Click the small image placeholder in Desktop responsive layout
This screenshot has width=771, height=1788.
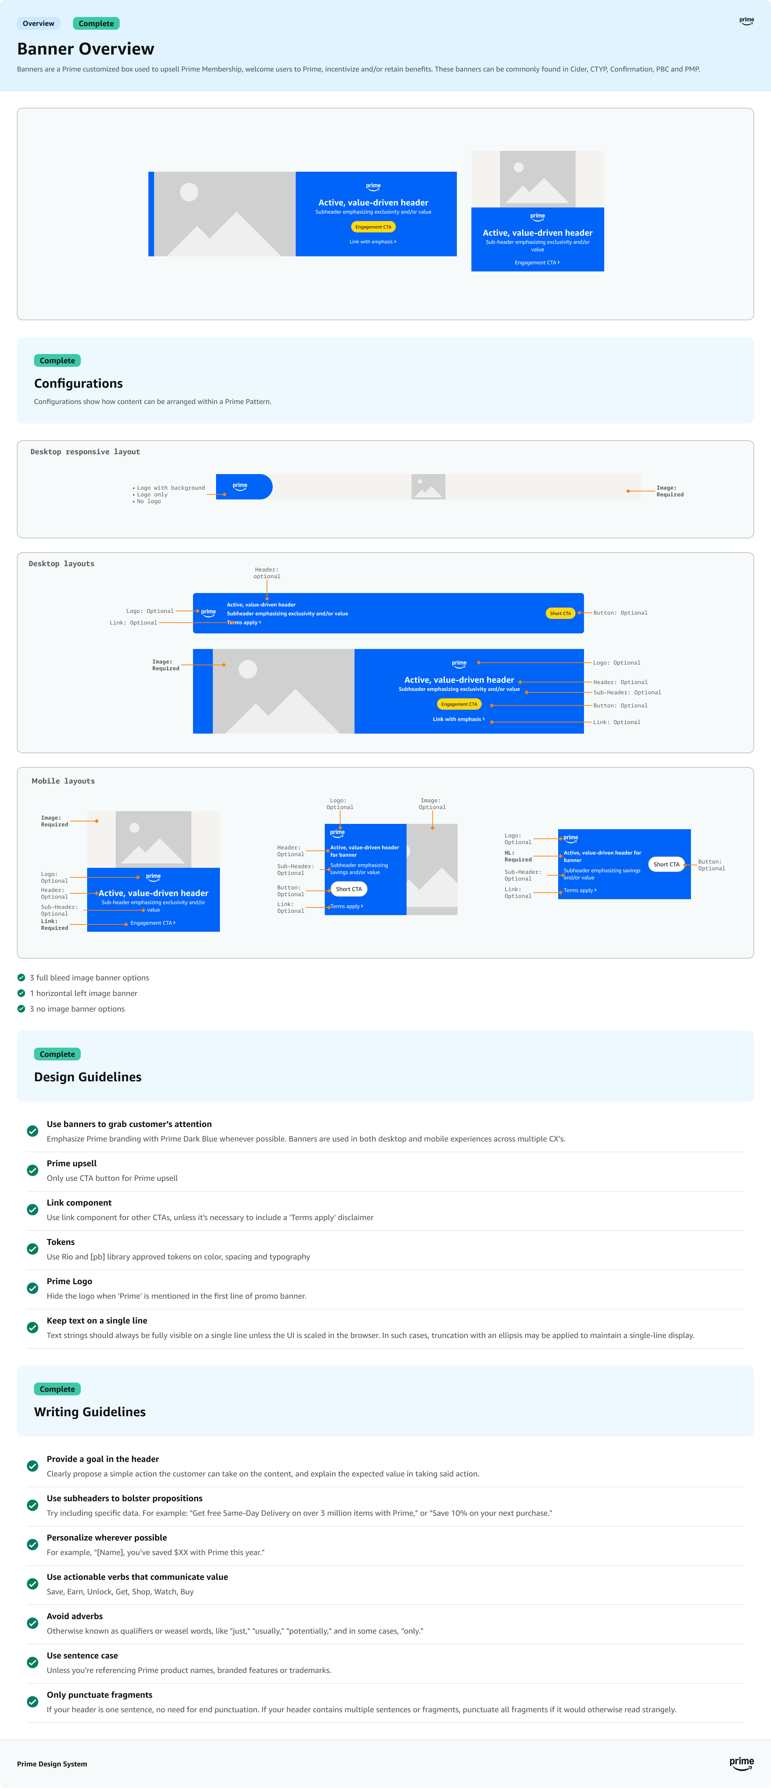click(x=429, y=486)
